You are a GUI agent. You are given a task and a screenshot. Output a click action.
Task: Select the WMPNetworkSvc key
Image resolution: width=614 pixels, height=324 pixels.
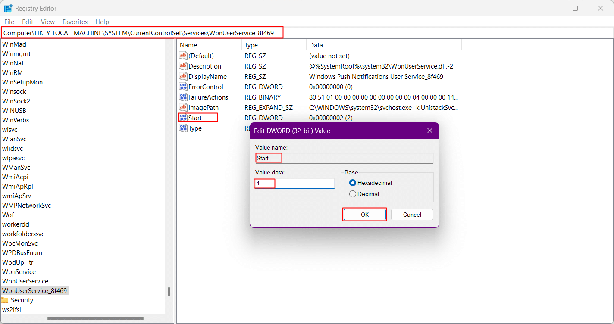point(27,205)
